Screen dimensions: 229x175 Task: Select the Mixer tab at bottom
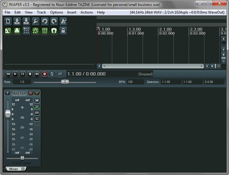coord(13,169)
